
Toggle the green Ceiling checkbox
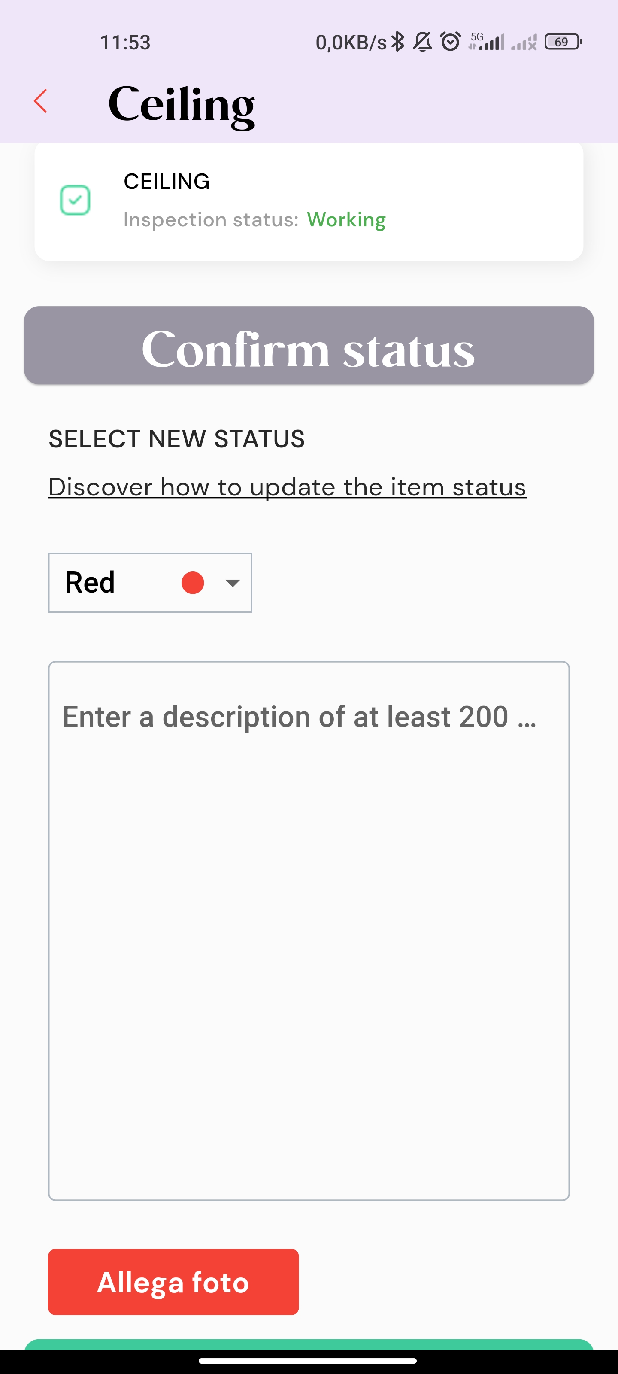click(x=75, y=200)
